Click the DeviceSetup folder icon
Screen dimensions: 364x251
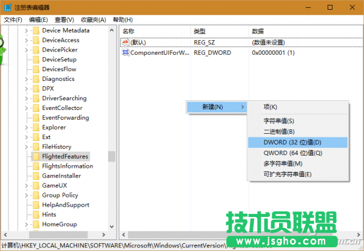click(x=36, y=60)
